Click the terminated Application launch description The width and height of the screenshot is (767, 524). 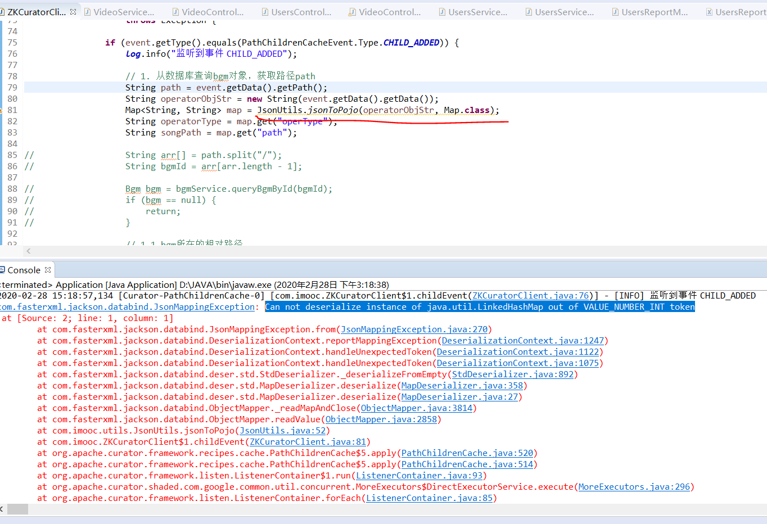point(195,285)
